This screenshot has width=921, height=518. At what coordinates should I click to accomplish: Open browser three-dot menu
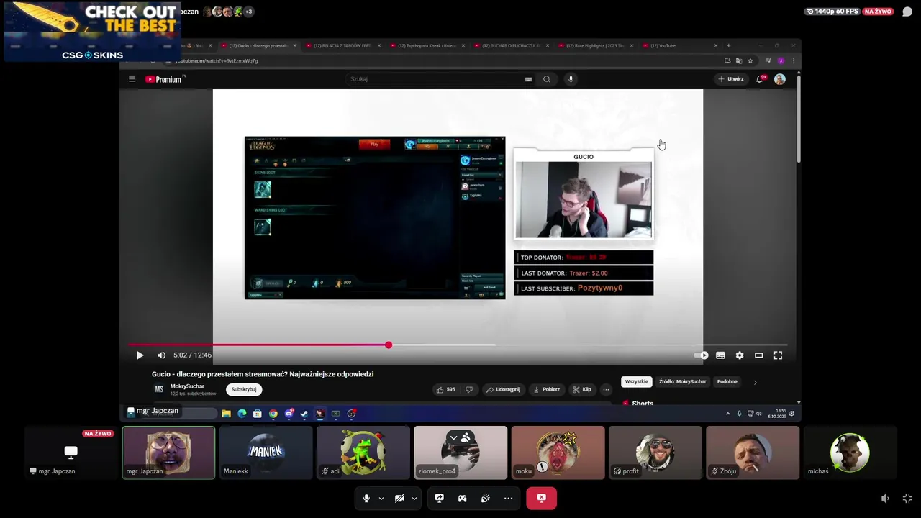point(793,61)
